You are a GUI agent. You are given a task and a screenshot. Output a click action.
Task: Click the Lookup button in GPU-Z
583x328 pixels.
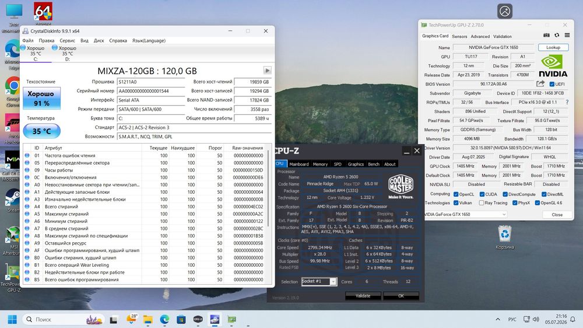click(x=553, y=47)
